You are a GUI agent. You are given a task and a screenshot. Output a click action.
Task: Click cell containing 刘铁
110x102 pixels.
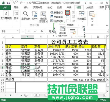[13, 50]
